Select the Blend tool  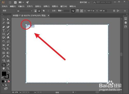pyautogui.click(x=8, y=56)
